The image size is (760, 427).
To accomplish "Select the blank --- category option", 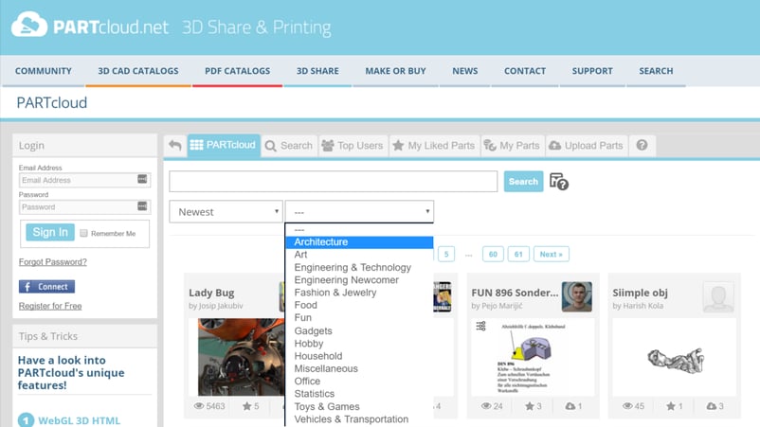I will coord(359,230).
